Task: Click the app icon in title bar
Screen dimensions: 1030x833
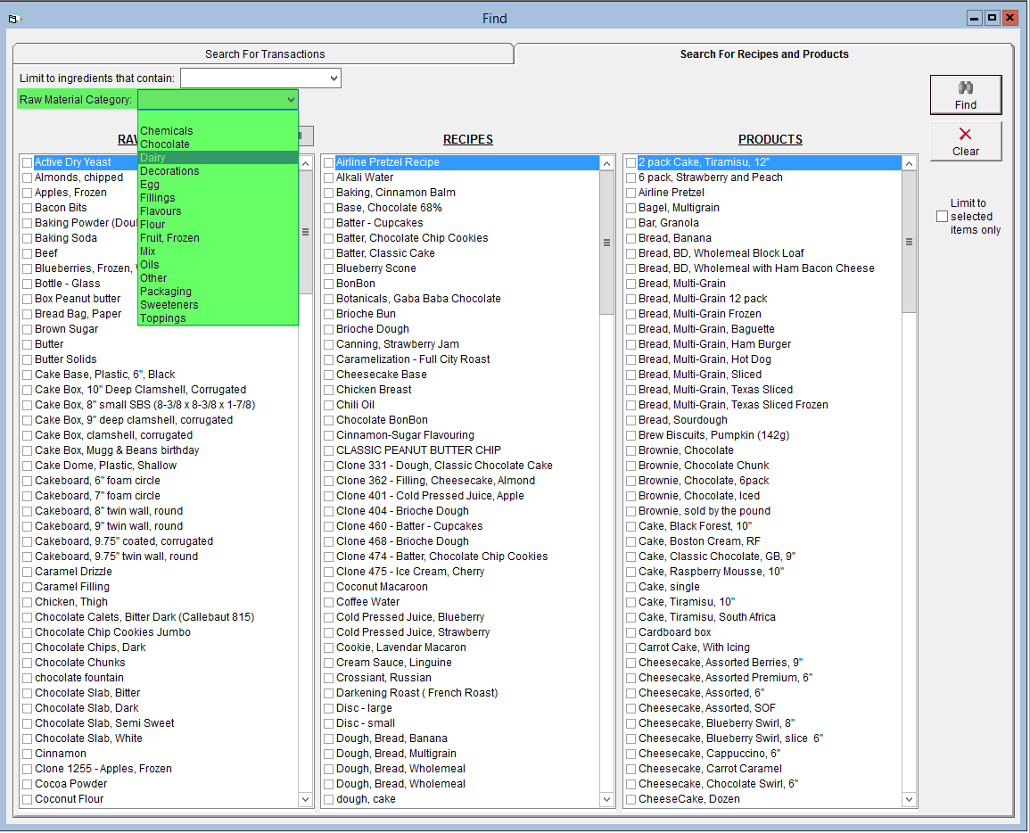Action: point(13,19)
